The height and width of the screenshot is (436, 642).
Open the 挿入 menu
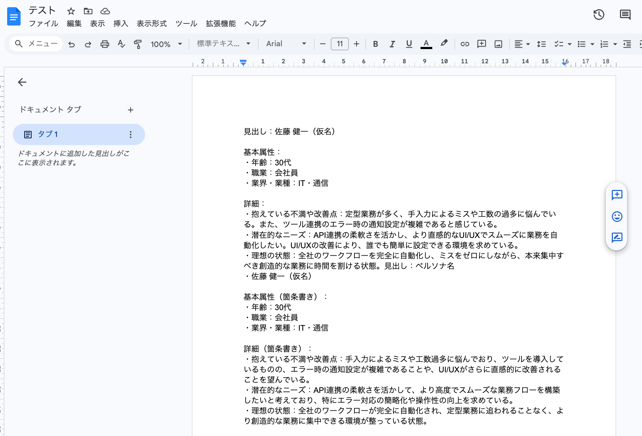121,23
